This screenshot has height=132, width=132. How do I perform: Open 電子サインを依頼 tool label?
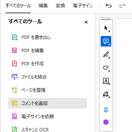coord(38,116)
